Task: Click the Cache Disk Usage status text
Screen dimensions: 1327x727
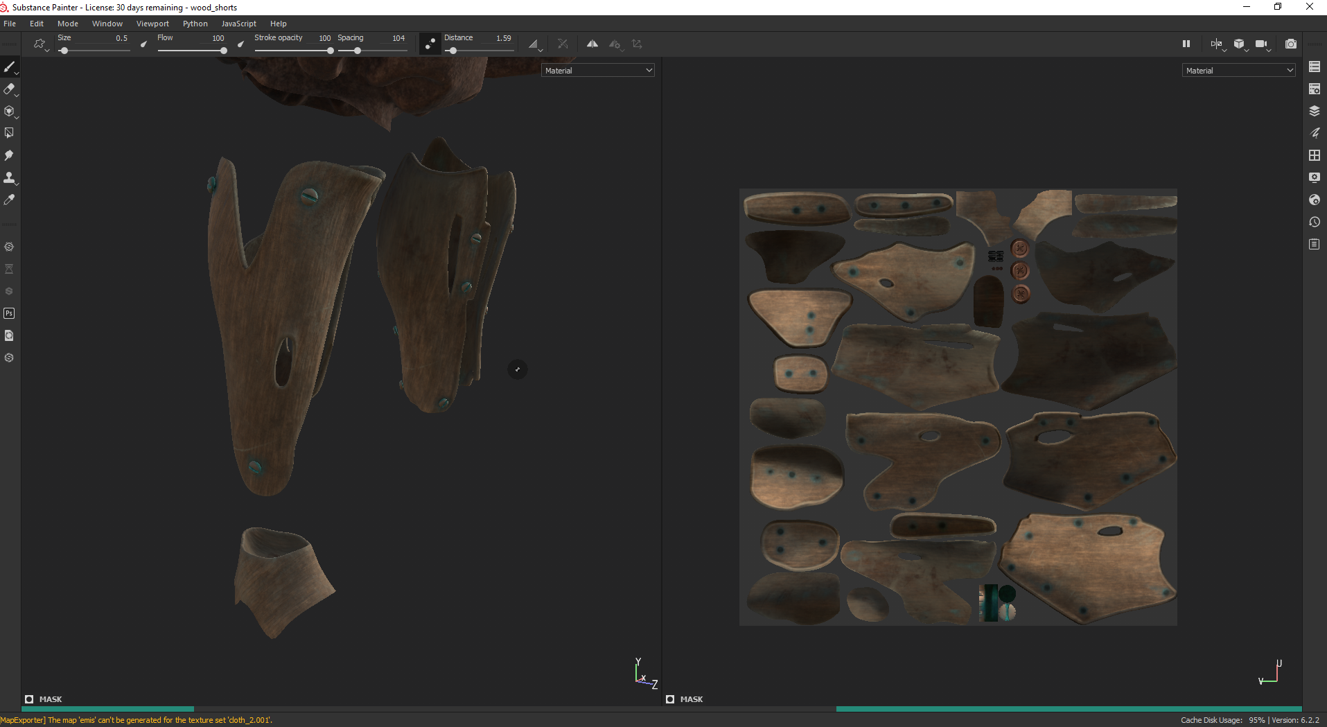Action: pos(1223,720)
